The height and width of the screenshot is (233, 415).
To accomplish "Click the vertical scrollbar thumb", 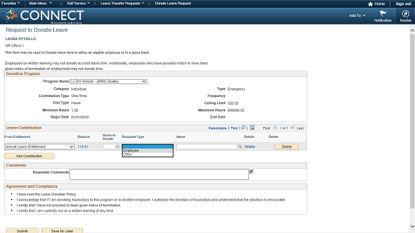I will [412, 121].
